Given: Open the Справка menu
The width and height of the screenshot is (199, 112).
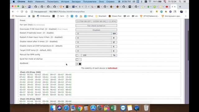Looking at the screenshot, I should pyautogui.click(x=110, y=2).
